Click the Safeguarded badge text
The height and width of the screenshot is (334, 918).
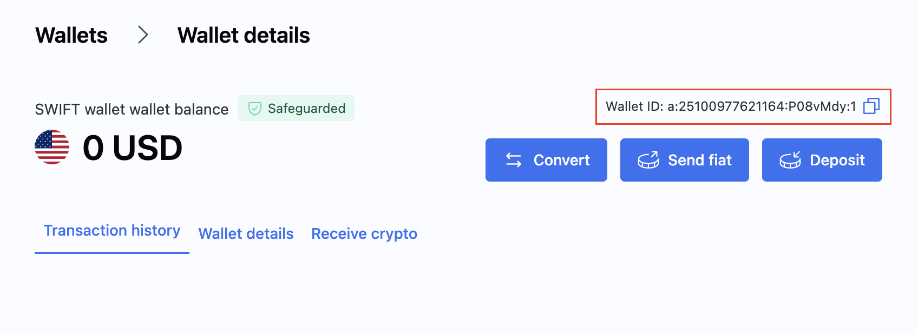(x=306, y=109)
